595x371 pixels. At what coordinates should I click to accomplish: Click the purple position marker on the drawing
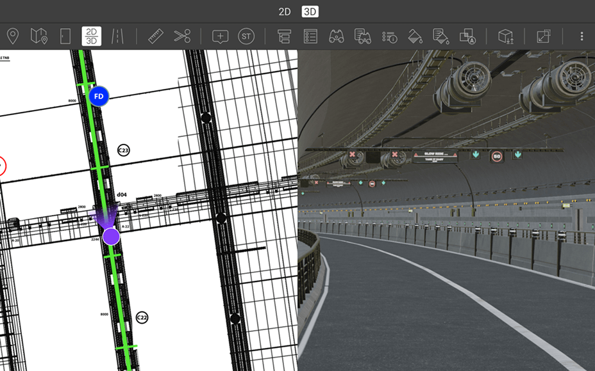tap(111, 236)
